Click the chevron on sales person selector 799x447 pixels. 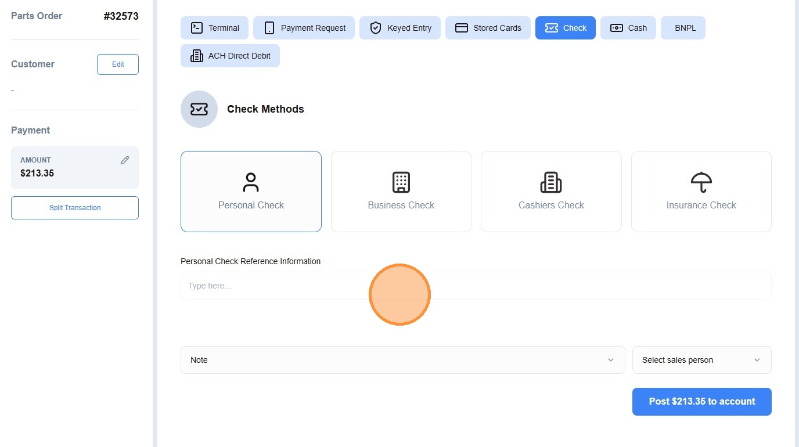(757, 360)
